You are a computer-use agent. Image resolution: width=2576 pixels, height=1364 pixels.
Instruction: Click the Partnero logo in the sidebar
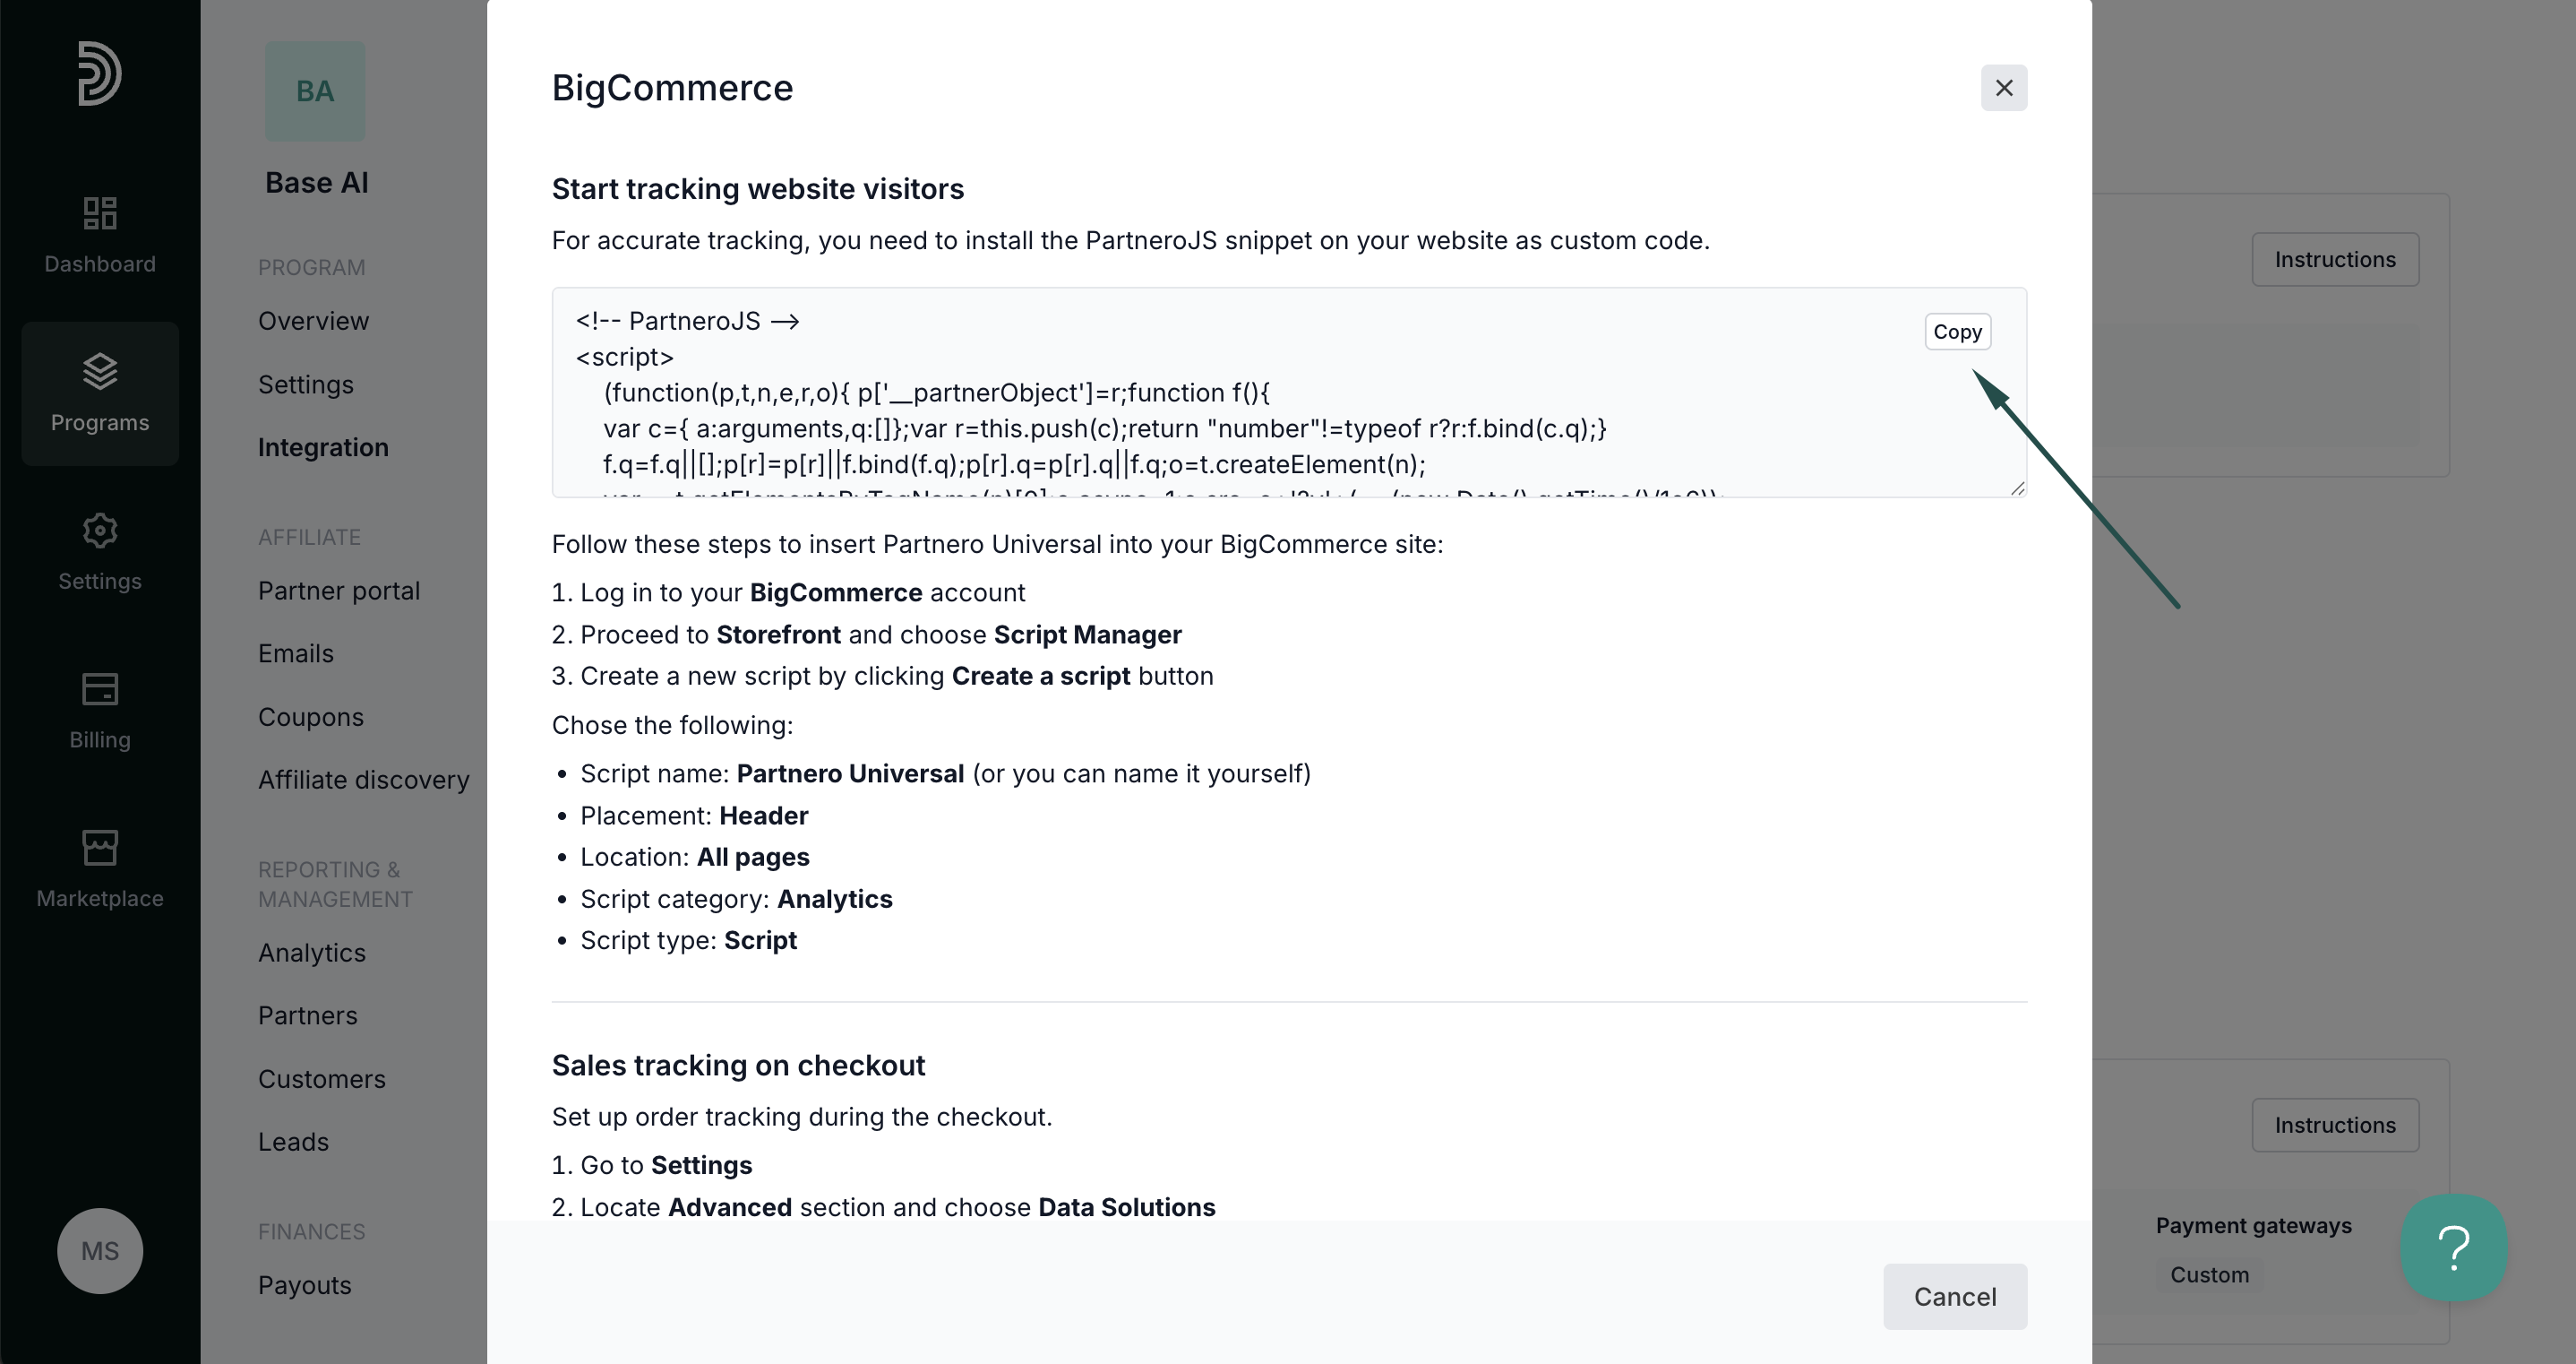click(99, 73)
